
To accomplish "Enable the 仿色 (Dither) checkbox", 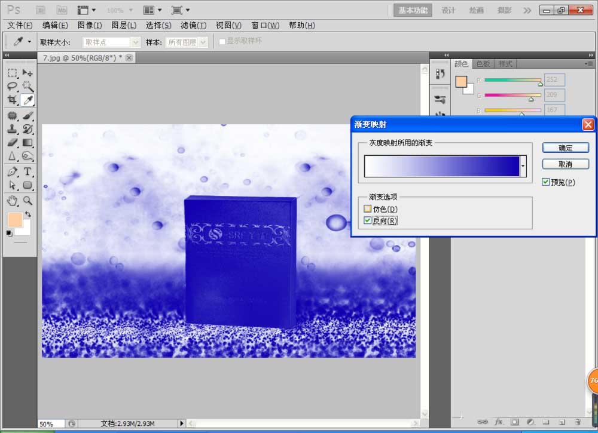I will (367, 209).
